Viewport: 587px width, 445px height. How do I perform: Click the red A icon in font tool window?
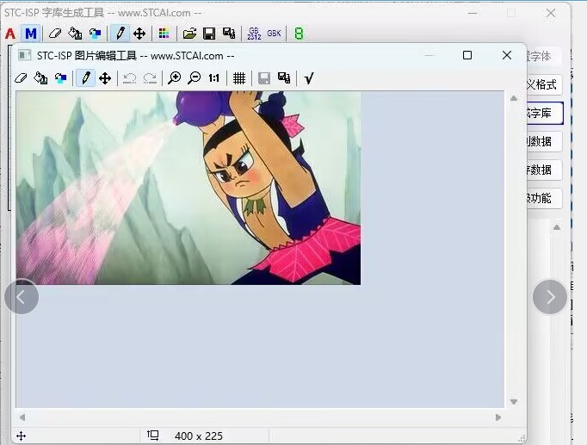click(10, 34)
